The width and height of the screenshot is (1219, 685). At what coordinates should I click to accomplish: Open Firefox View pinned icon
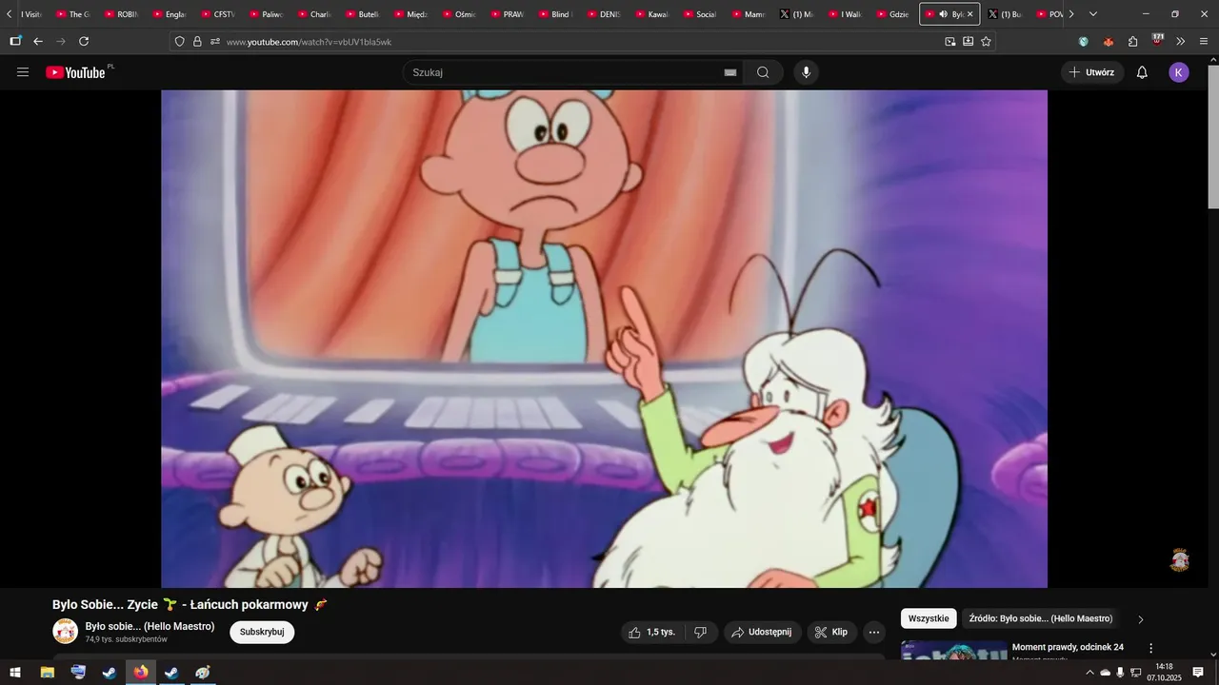point(15,42)
